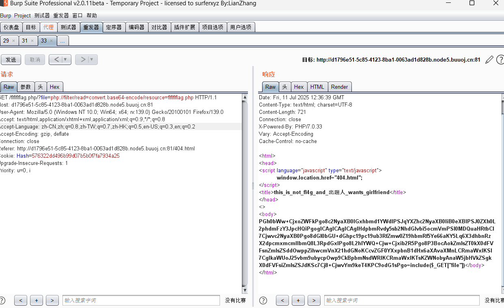Switch to the 对比器 tab

[x=159, y=27]
